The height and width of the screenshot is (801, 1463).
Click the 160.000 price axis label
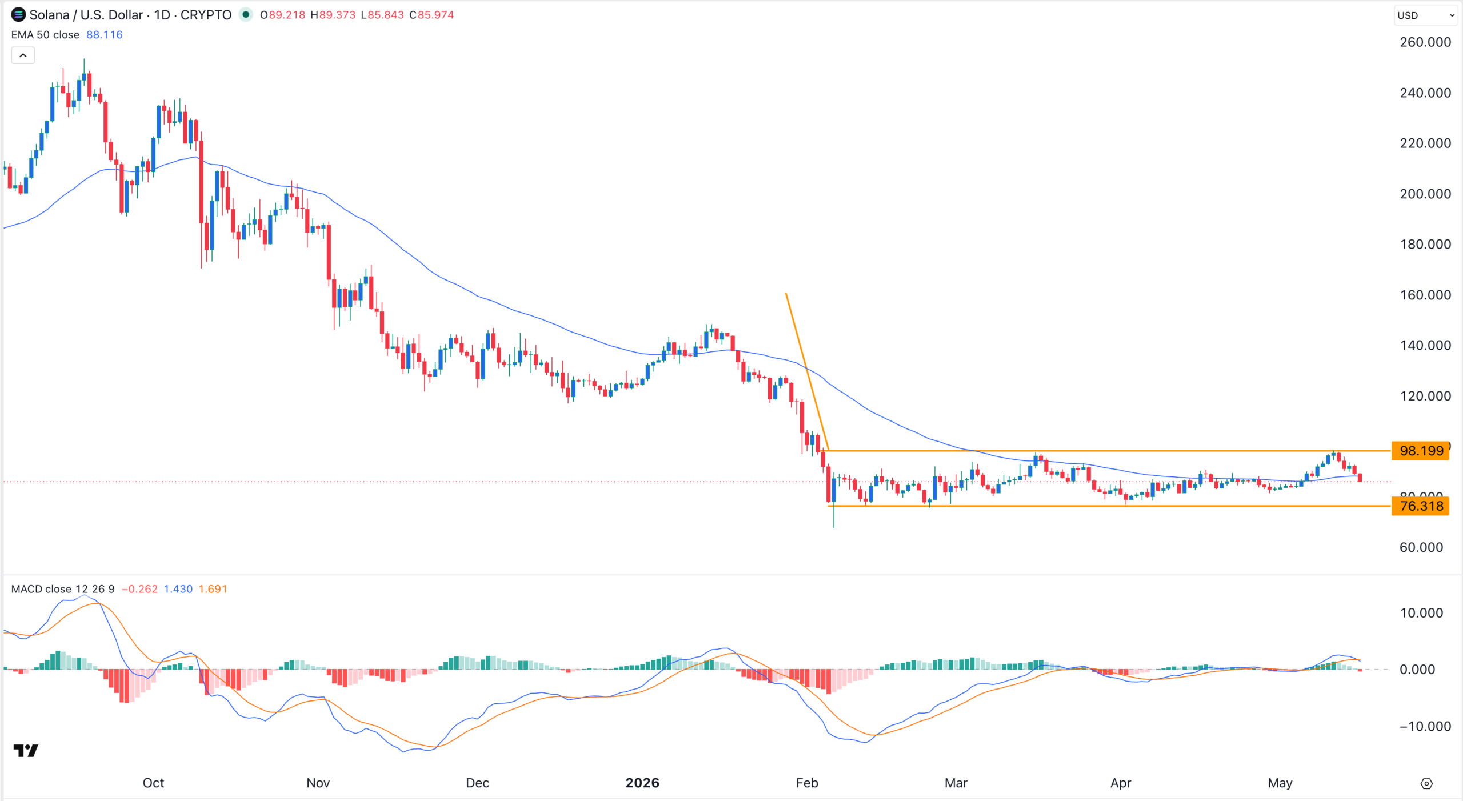pos(1425,295)
